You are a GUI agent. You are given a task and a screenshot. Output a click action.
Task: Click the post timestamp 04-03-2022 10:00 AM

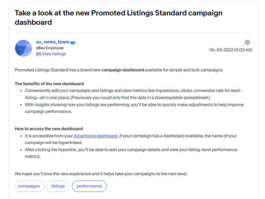click(x=231, y=50)
